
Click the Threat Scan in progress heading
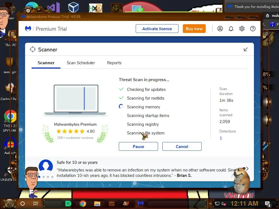tap(144, 80)
